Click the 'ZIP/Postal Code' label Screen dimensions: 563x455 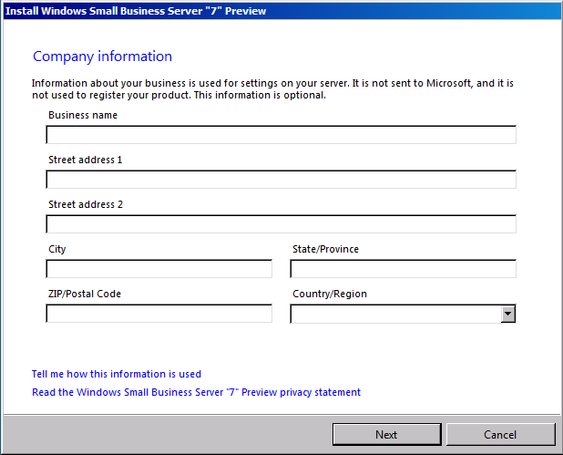85,294
